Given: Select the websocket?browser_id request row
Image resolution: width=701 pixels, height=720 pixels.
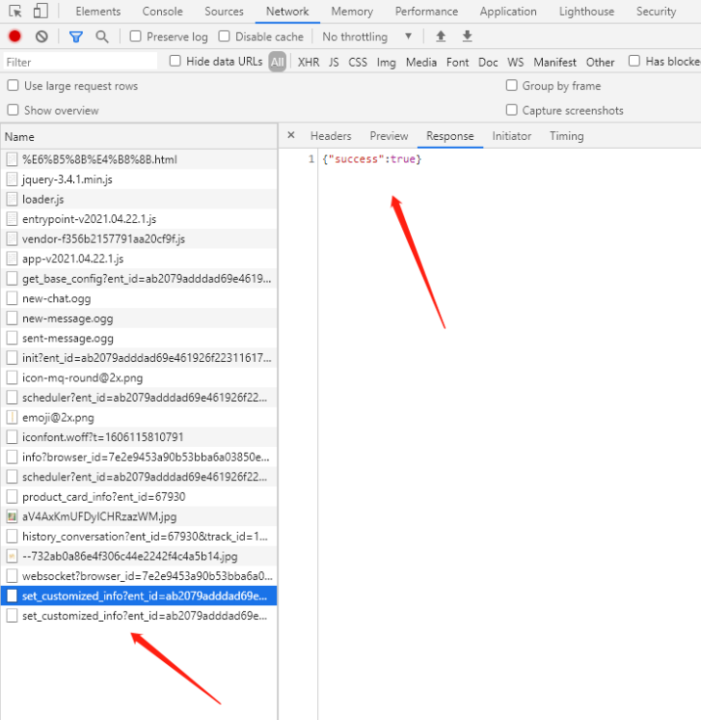Looking at the screenshot, I should click(139, 576).
